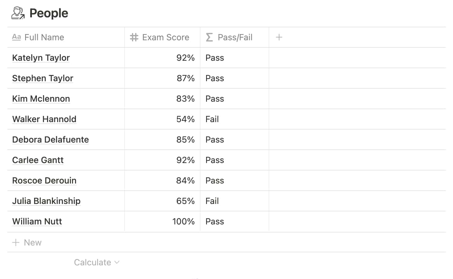Click the People database title

(49, 13)
